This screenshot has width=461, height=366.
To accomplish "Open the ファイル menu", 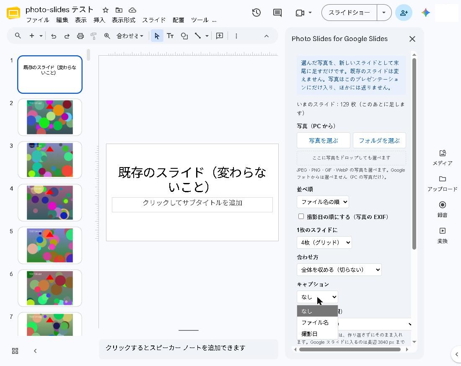I will [x=38, y=20].
